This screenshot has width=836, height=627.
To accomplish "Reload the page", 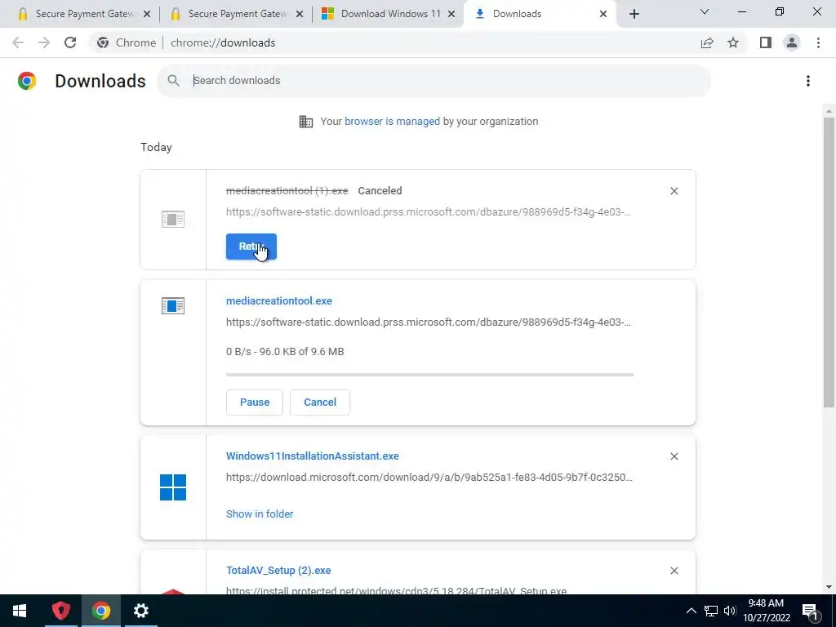I will tap(70, 42).
